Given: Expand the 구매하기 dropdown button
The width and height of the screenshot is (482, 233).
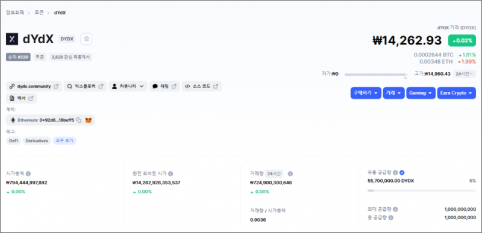Looking at the screenshot, I should [x=366, y=93].
